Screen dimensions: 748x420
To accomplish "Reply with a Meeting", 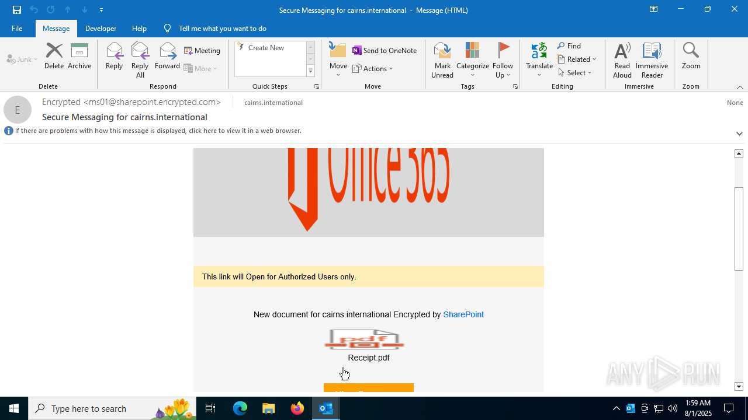I will (202, 51).
